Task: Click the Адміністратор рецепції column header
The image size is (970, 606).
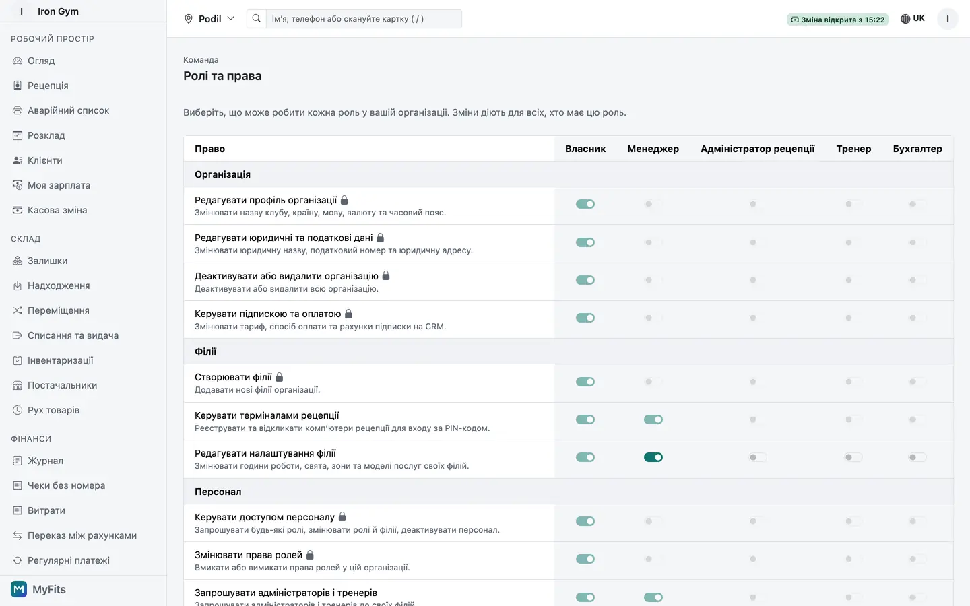Action: click(758, 149)
